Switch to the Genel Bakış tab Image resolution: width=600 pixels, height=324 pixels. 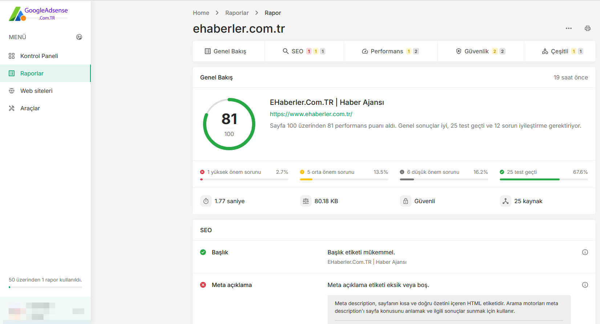click(x=229, y=51)
